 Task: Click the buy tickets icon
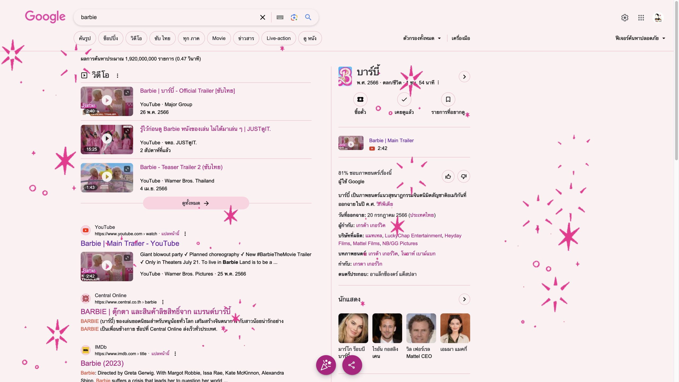click(360, 99)
